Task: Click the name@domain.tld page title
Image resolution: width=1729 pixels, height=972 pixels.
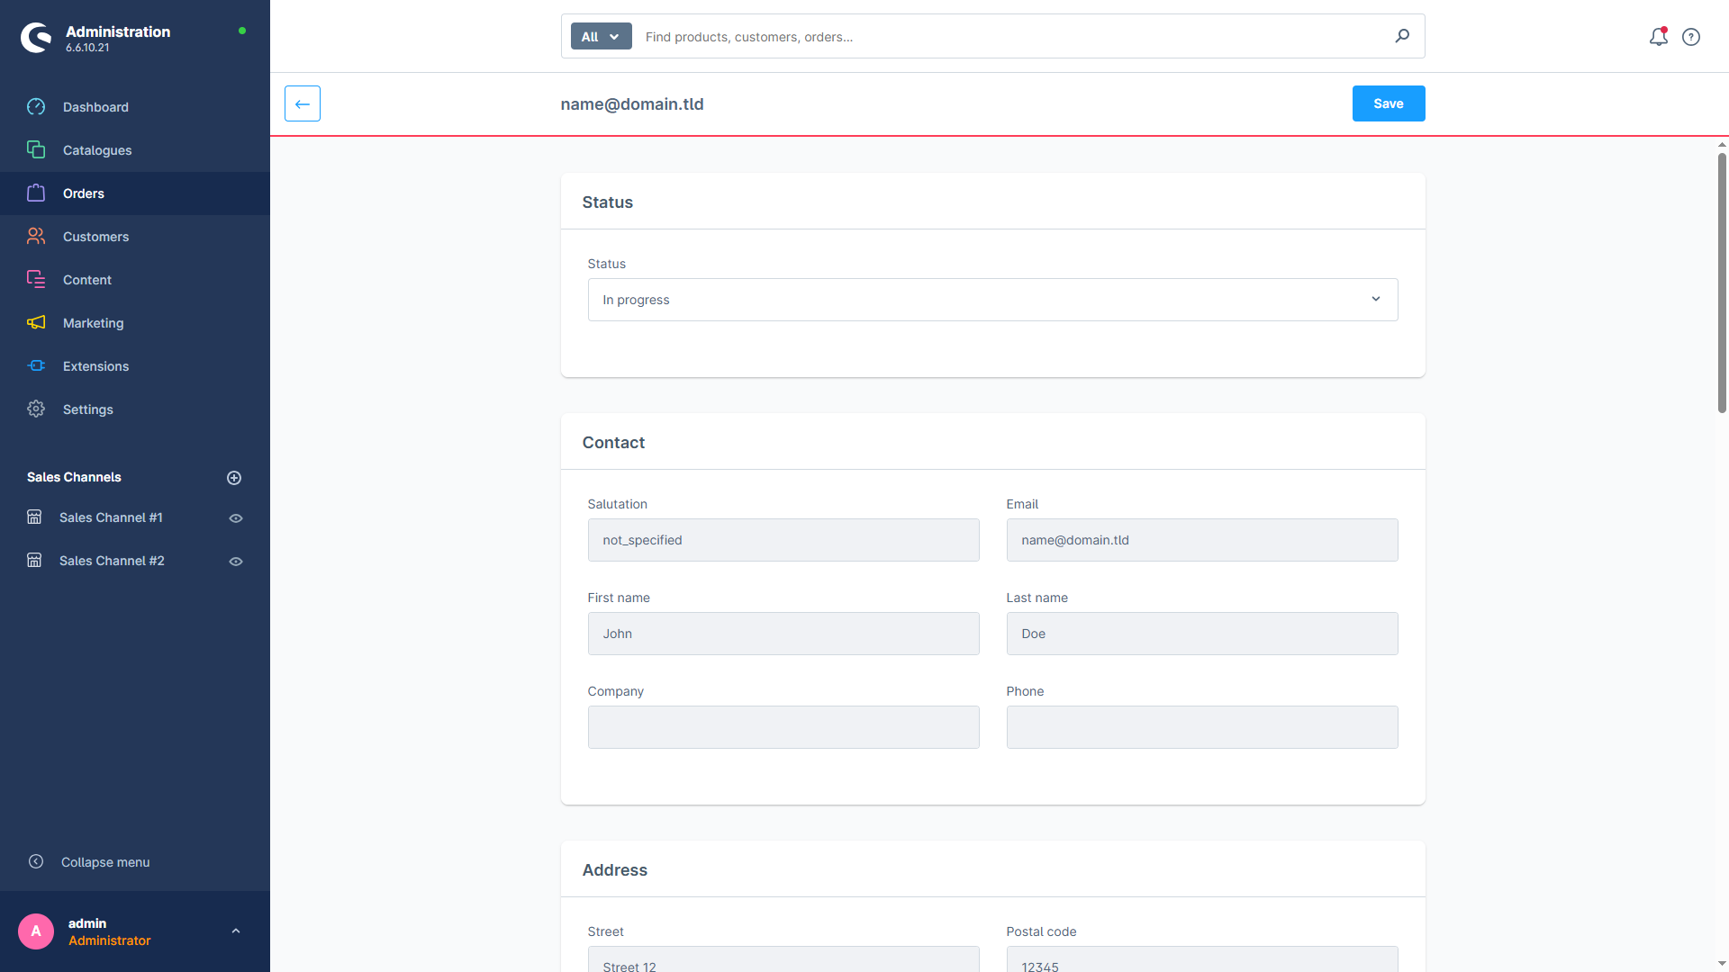Action: pyautogui.click(x=632, y=104)
